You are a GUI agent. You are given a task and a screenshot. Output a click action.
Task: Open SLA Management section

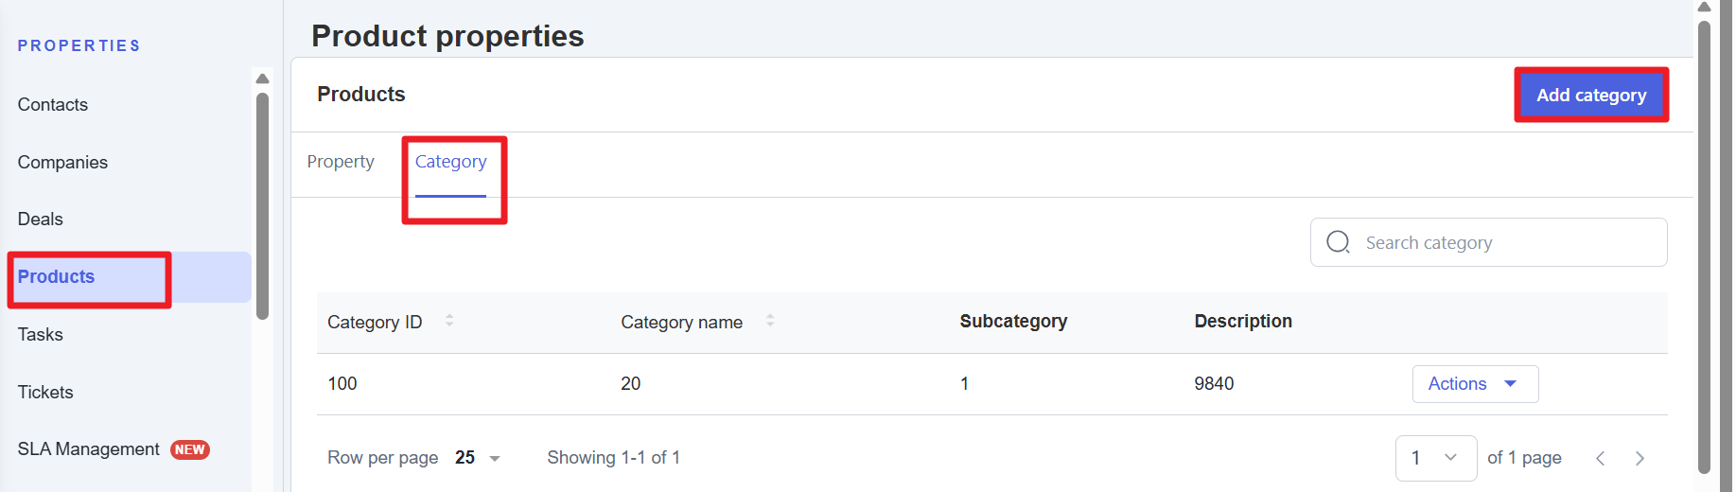tap(89, 449)
